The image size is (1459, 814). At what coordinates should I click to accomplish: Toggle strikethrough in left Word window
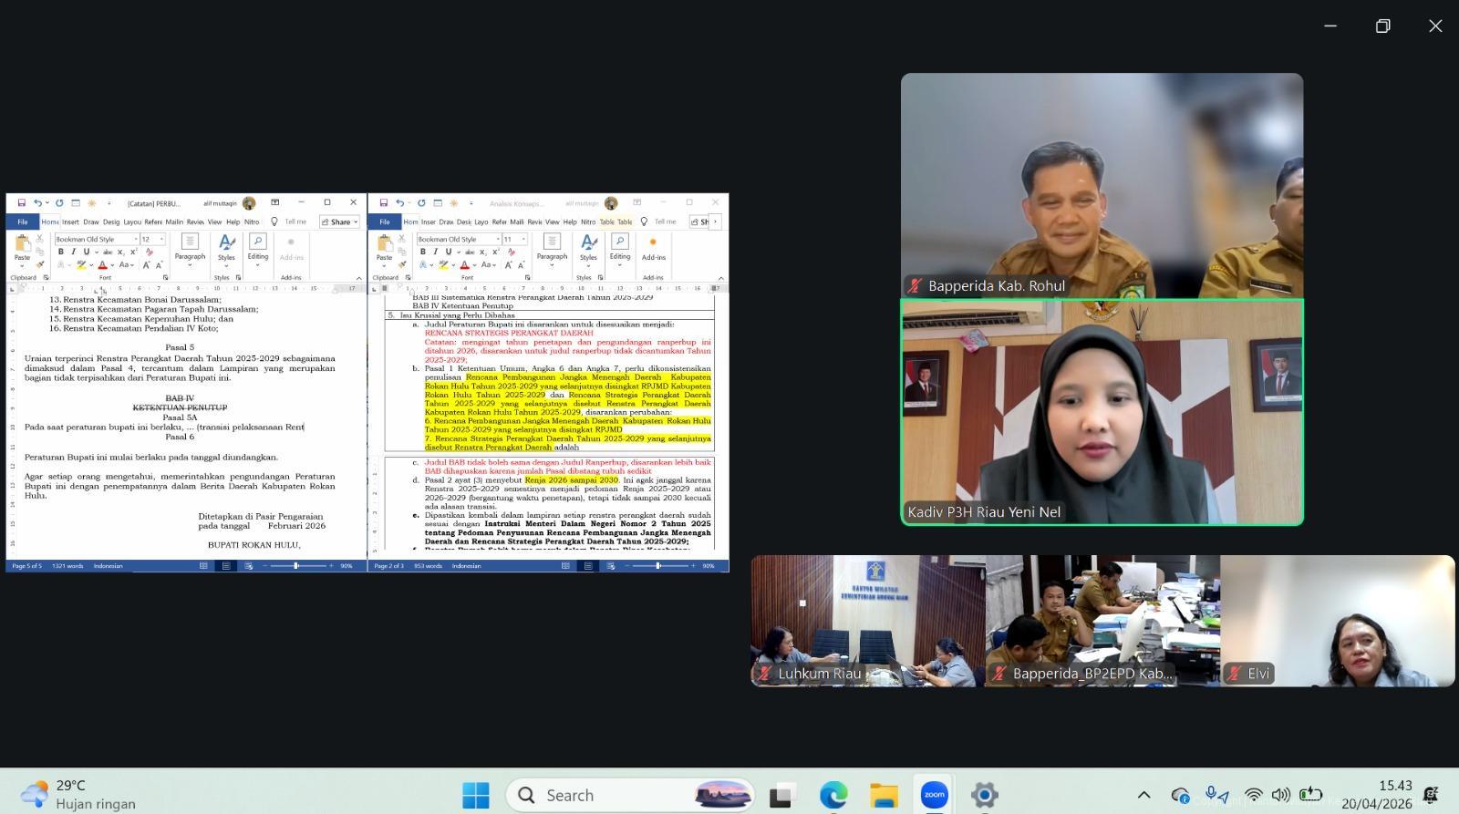click(x=108, y=252)
